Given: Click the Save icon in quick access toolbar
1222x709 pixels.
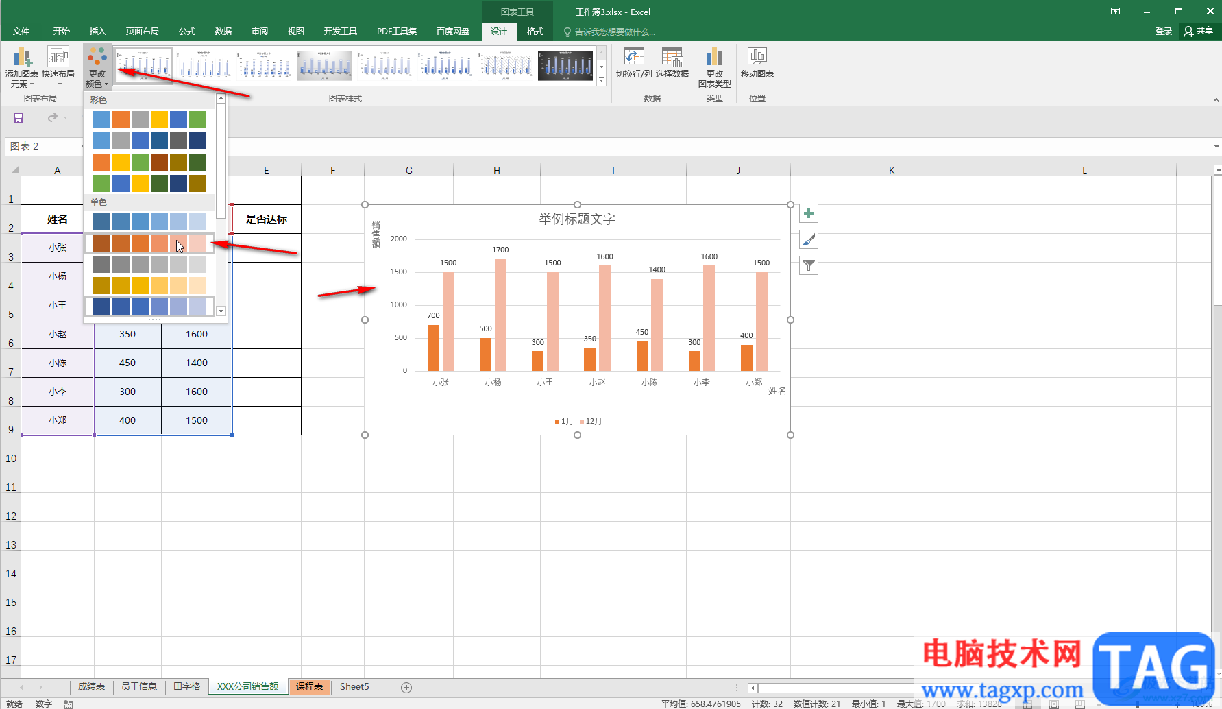Looking at the screenshot, I should (x=19, y=118).
